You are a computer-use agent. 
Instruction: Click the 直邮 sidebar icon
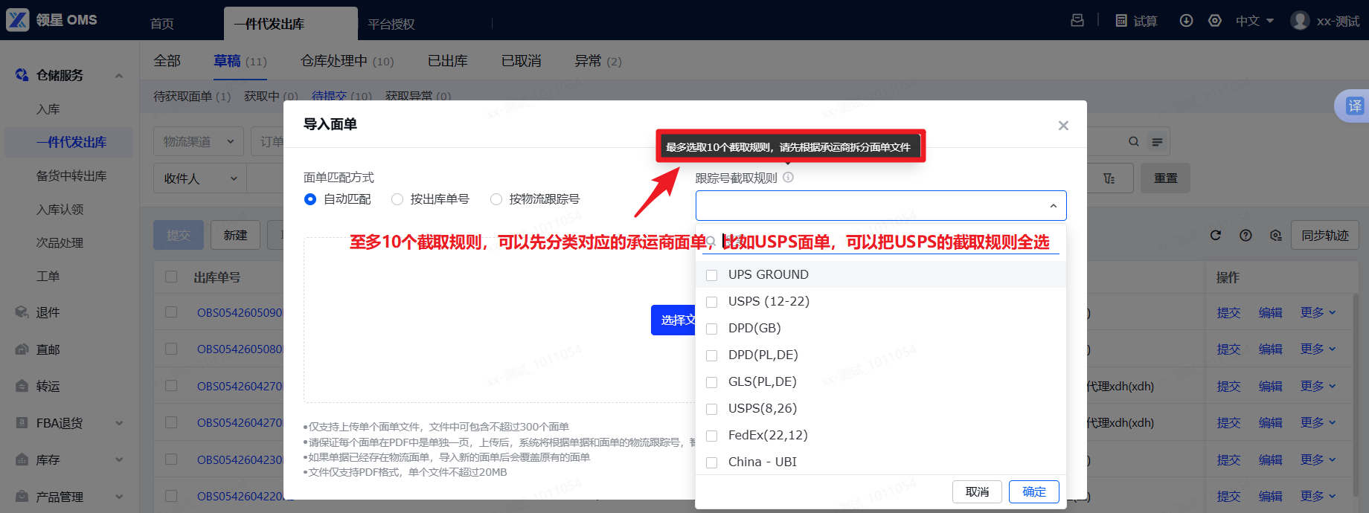tap(22, 349)
